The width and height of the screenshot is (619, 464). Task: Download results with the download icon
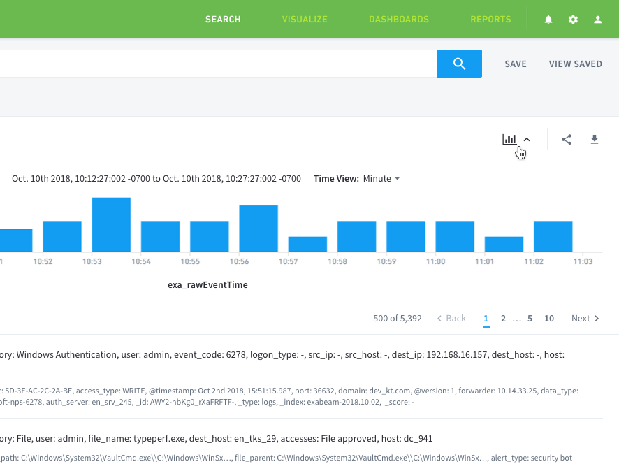594,139
